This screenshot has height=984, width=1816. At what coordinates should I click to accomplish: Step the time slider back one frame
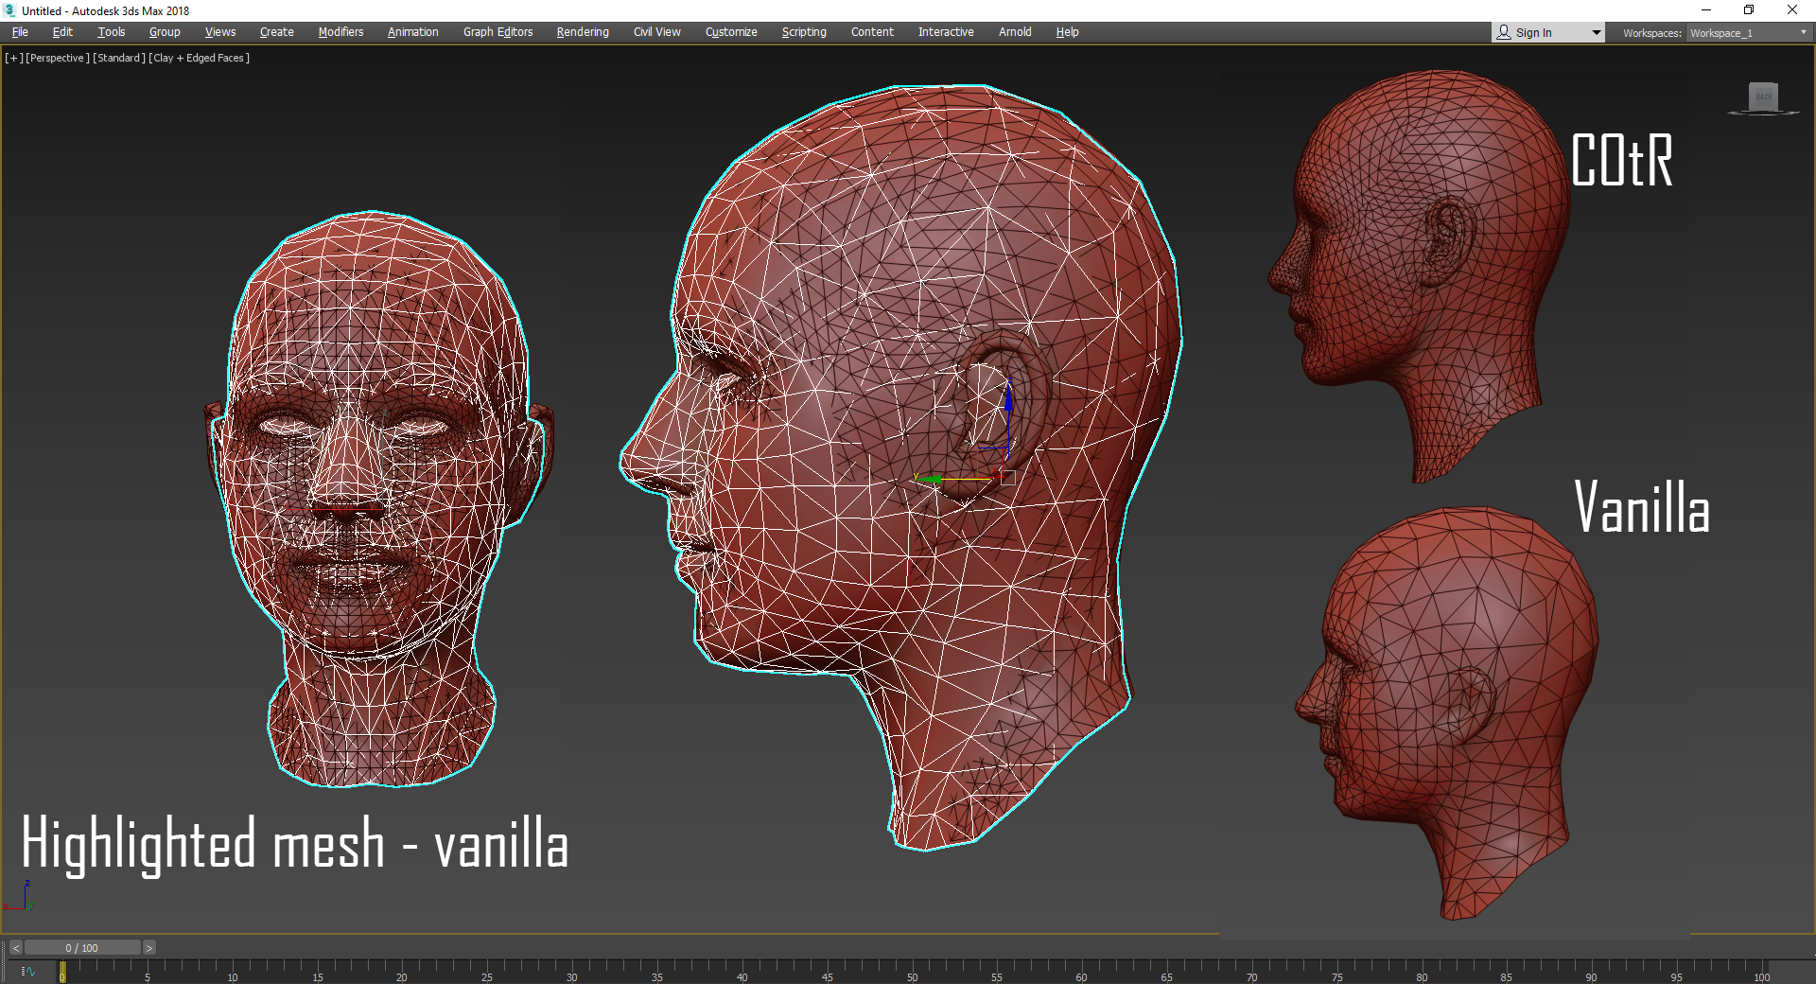tap(16, 947)
